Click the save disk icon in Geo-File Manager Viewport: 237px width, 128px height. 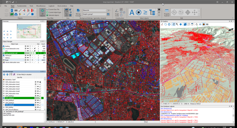[x=10, y=75]
